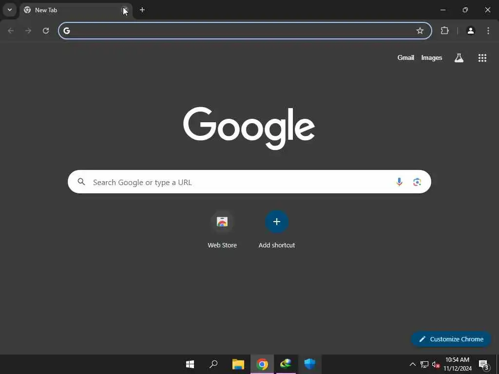The image size is (499, 374).
Task: Select the New Tab browser tab
Action: (x=76, y=10)
